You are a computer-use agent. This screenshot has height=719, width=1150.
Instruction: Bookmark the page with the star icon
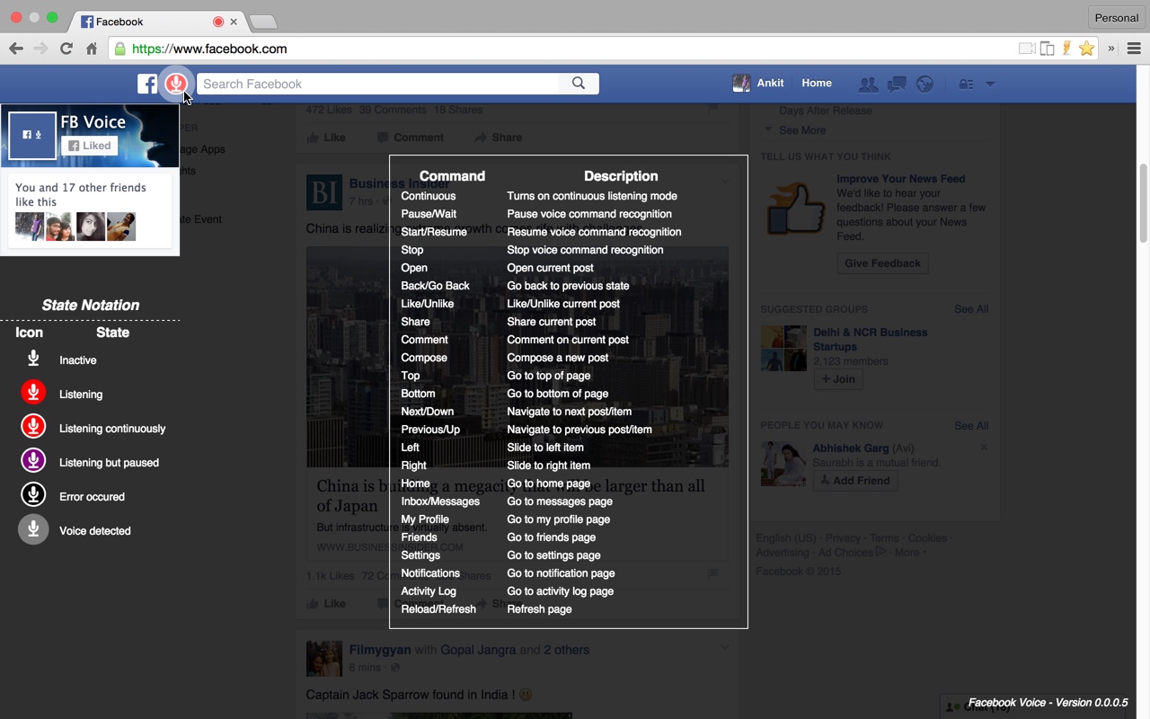(1087, 48)
